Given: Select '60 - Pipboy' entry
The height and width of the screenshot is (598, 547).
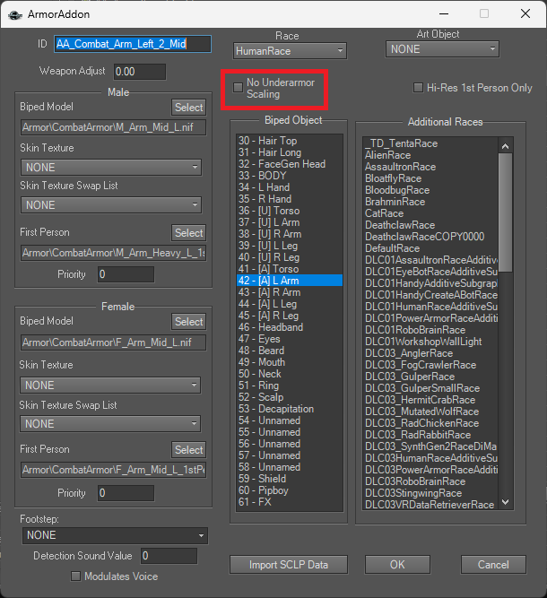Looking at the screenshot, I should pos(290,490).
